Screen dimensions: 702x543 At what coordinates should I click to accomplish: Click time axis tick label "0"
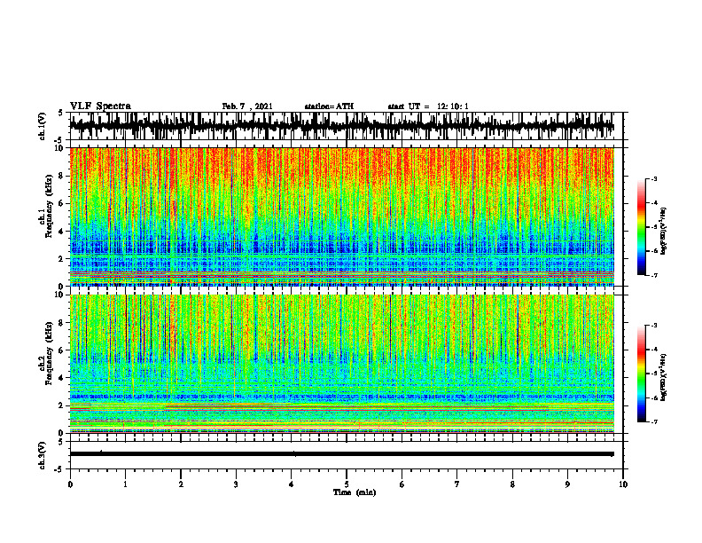[70, 484]
